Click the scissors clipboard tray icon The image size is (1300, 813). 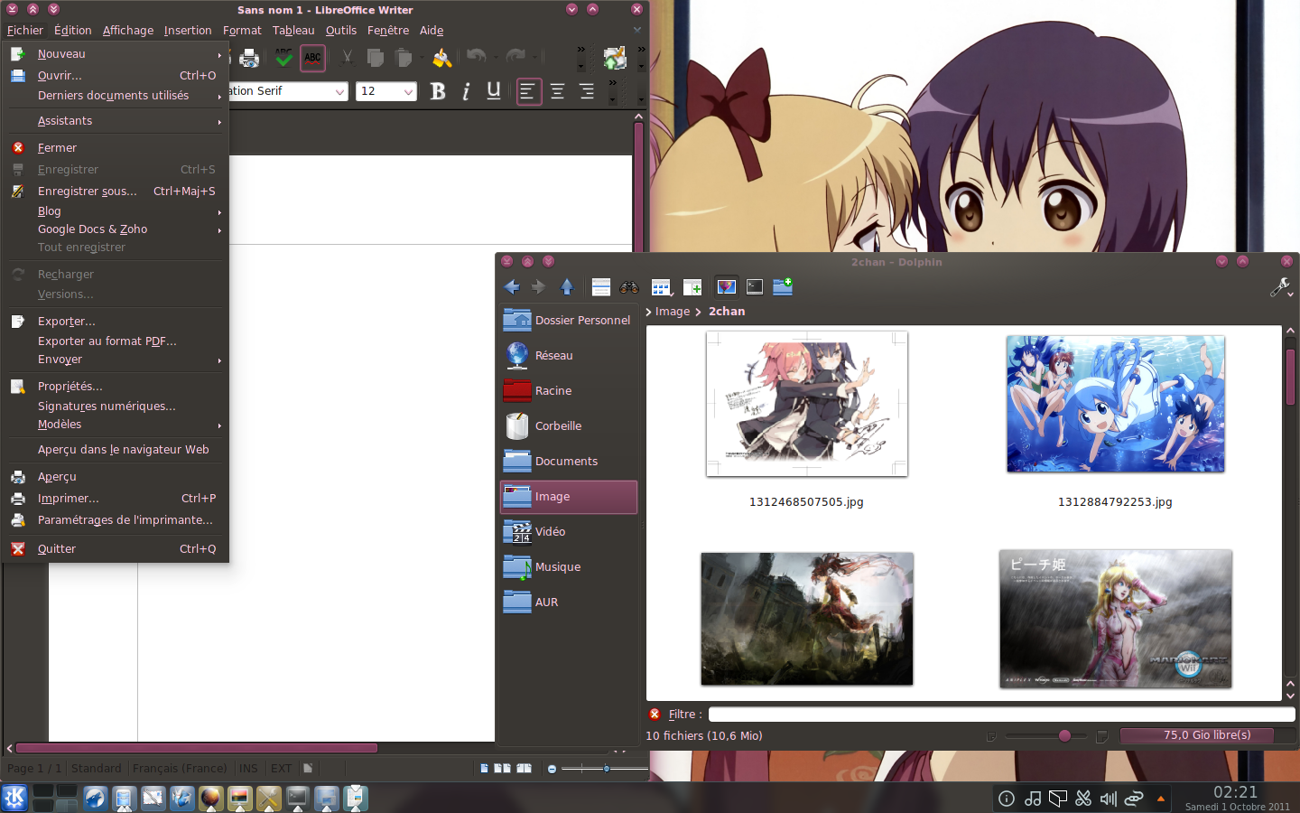point(1083,799)
